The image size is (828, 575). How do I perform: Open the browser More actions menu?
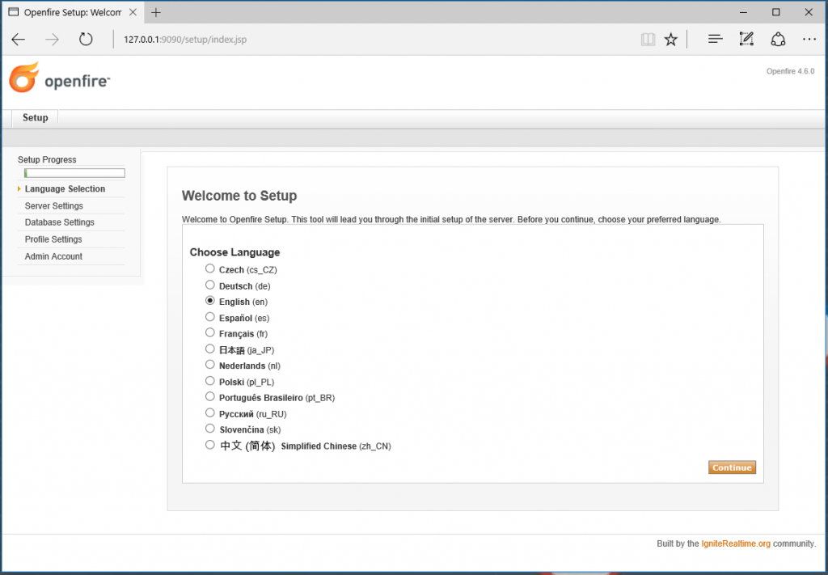(x=809, y=39)
